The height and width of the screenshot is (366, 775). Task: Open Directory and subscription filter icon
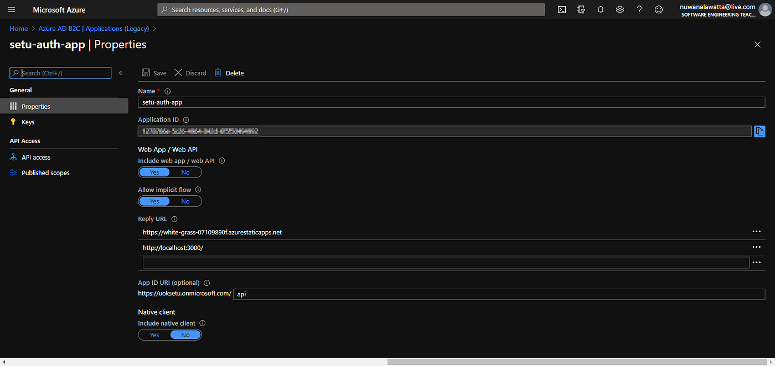(581, 9)
